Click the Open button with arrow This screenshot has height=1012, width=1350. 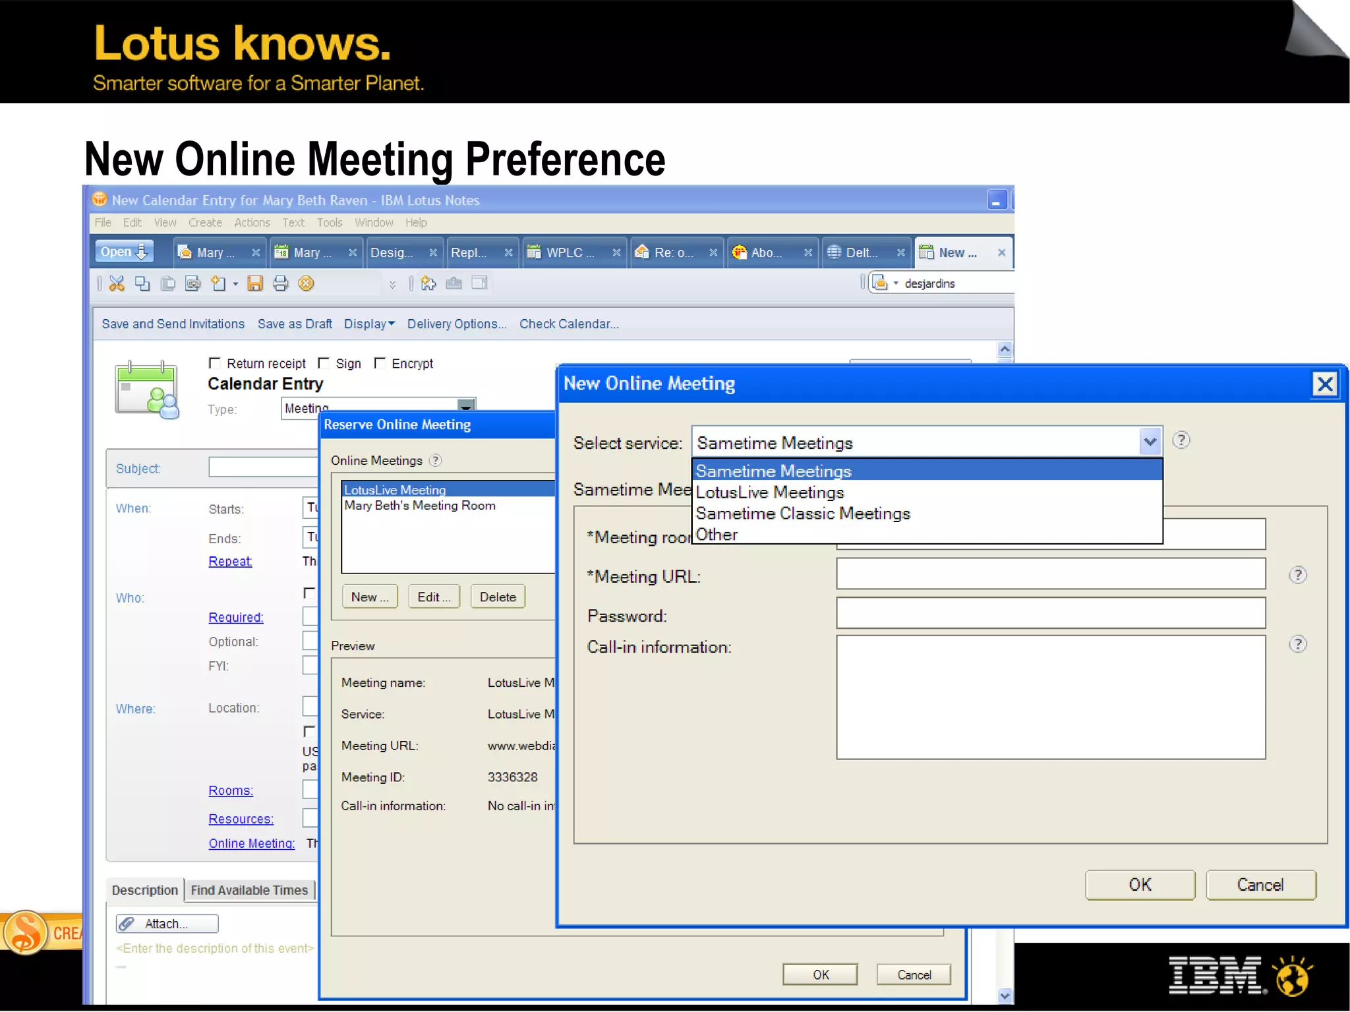[x=124, y=252]
